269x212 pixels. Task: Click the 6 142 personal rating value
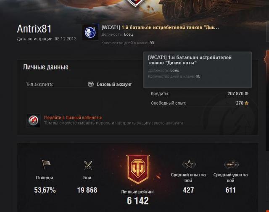138,201
